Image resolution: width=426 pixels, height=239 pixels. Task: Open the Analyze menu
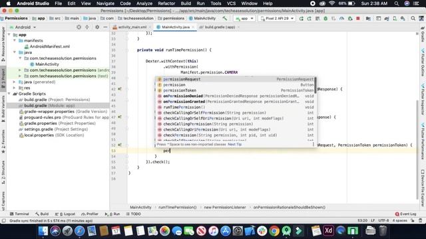[x=144, y=3]
